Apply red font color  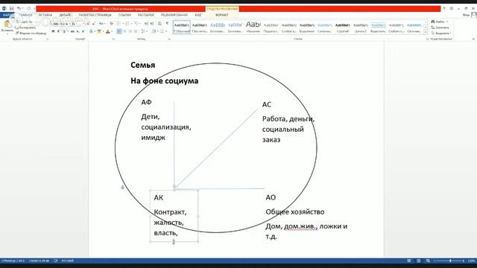pyautogui.click(x=107, y=31)
